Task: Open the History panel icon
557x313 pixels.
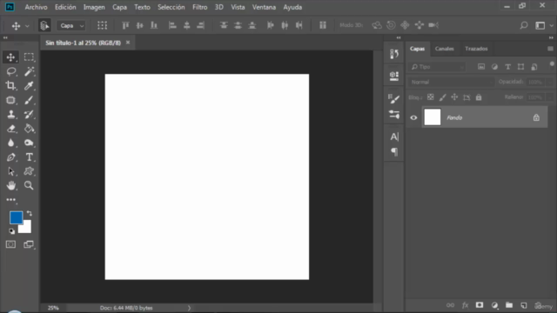Action: pos(394,54)
